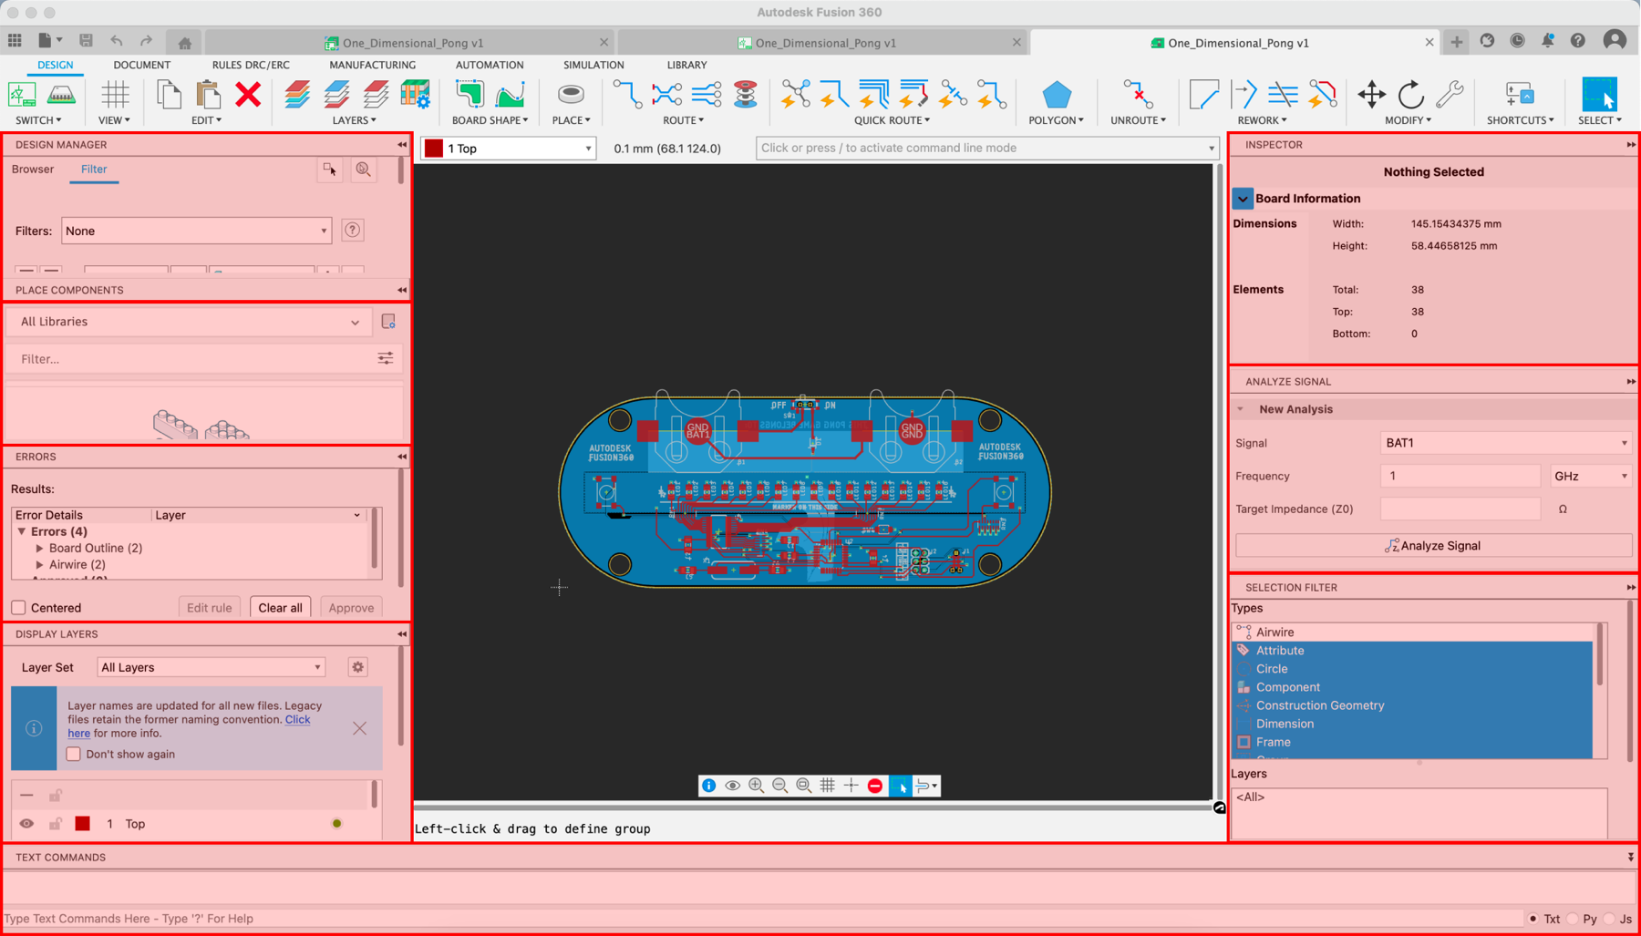This screenshot has width=1641, height=936.
Task: Select the Polygon pentagon tool
Action: 1056,95
